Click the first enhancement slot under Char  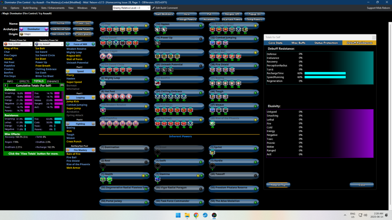pyautogui.click(x=103, y=29)
